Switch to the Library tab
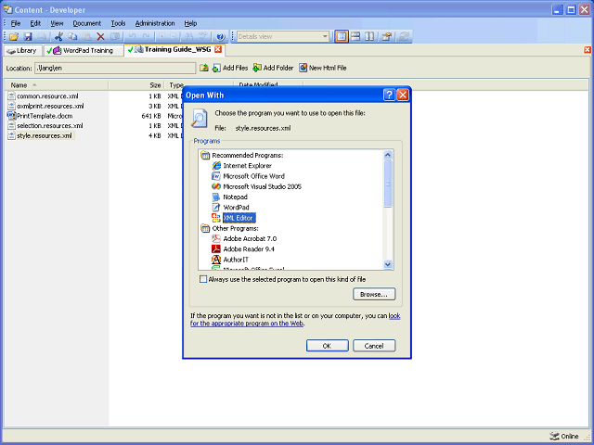The height and width of the screenshot is (445, 594). [x=22, y=51]
